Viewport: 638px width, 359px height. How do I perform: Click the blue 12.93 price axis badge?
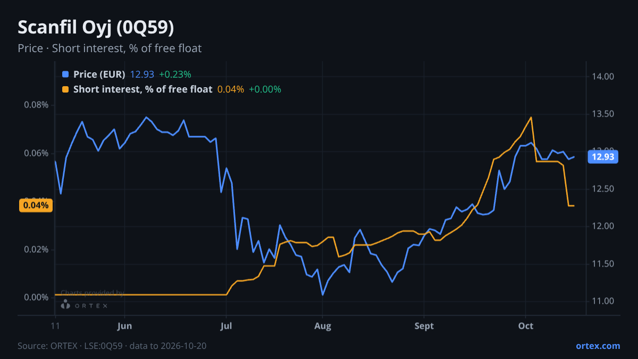click(602, 157)
